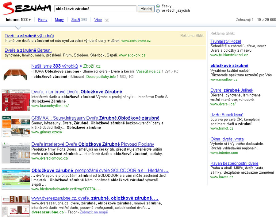The width and height of the screenshot is (276, 217).
Task: Open the VašeStavba.cz shop link
Action: 148,71
